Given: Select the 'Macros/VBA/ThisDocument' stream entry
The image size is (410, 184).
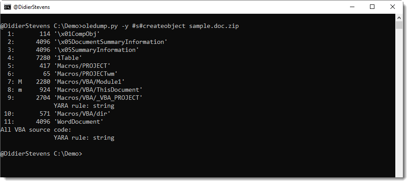Looking at the screenshot, I should pyautogui.click(x=97, y=90).
